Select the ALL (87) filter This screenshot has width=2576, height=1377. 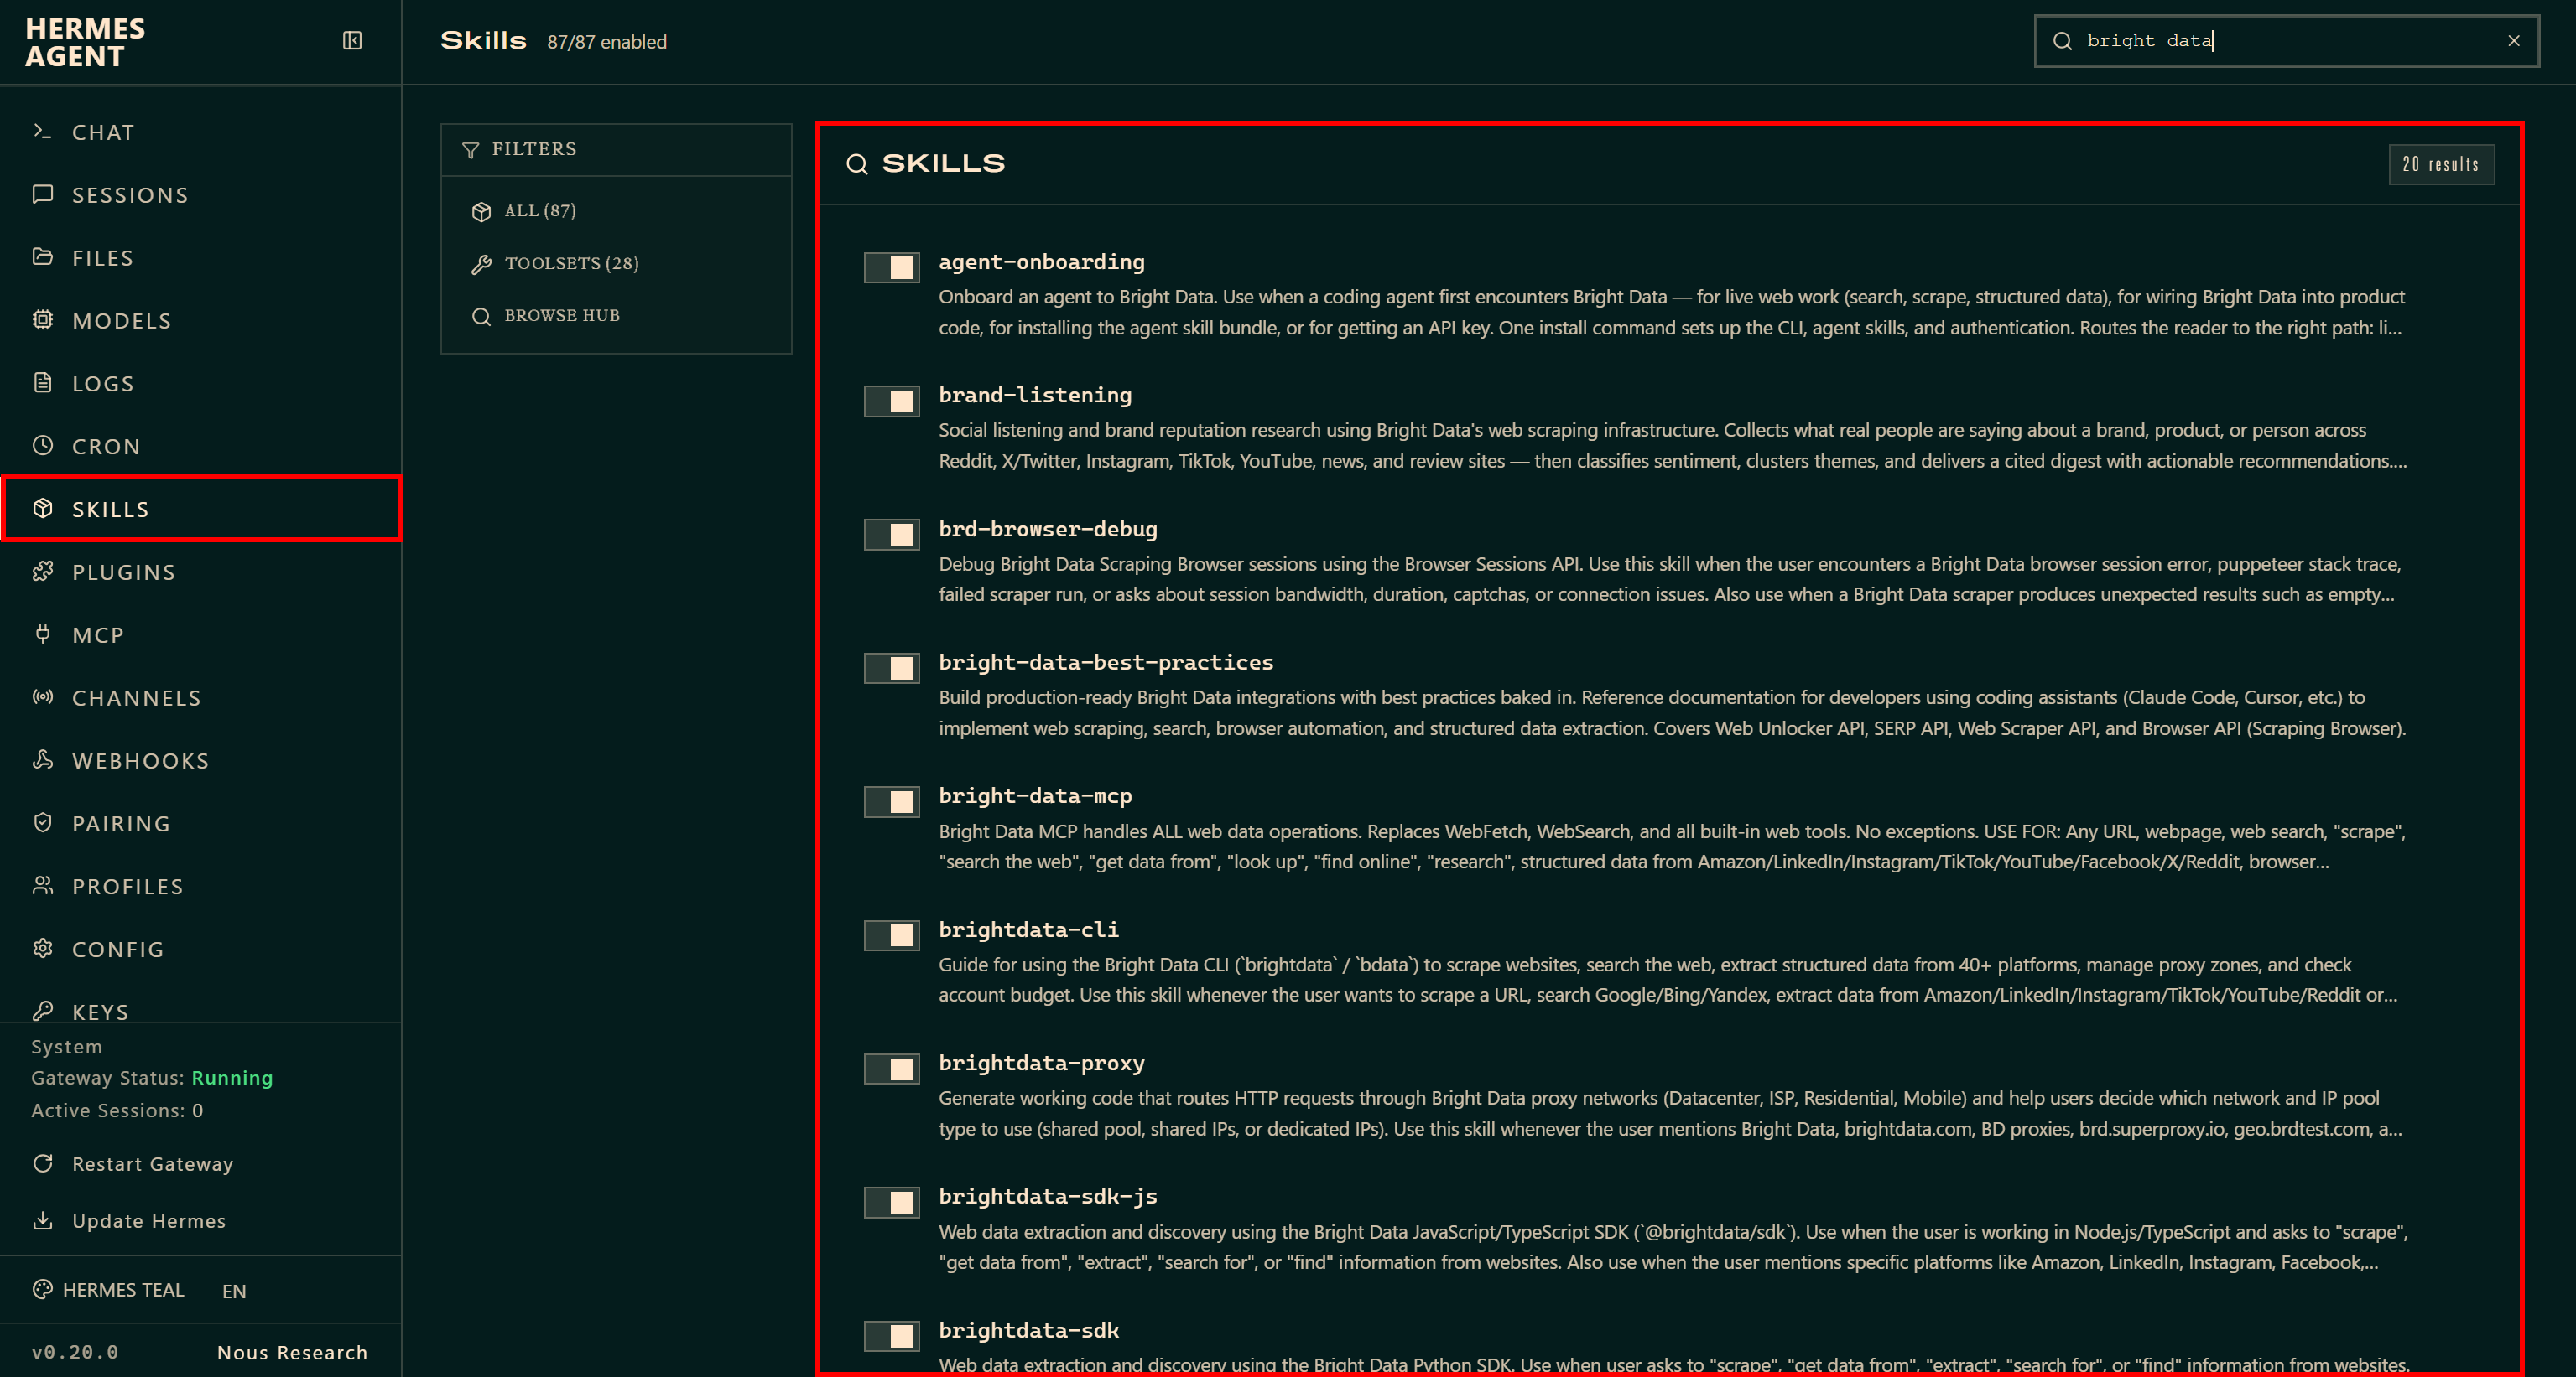[x=616, y=211]
